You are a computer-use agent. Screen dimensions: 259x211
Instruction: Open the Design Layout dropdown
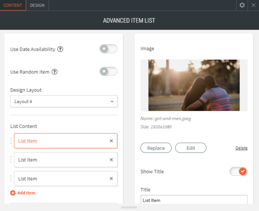[x=64, y=101]
